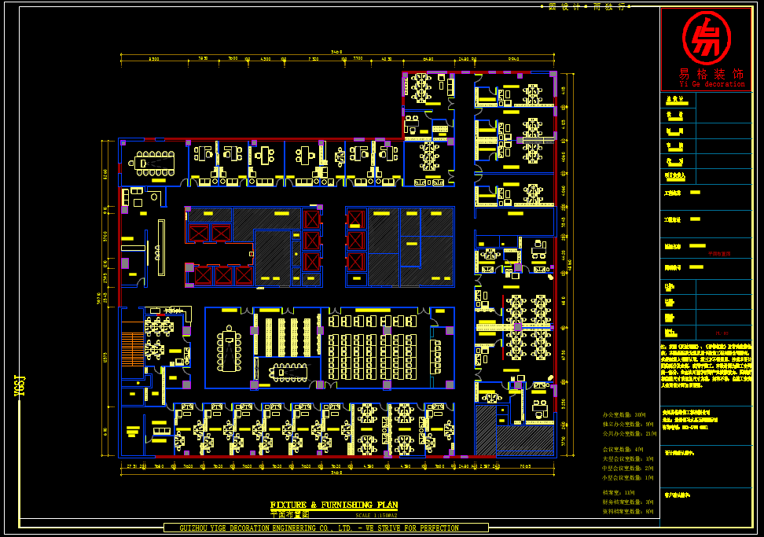Viewport: 764px width, 537px height.
Task: Select the 中型会议室数量: 2间 line
Action: 628,468
